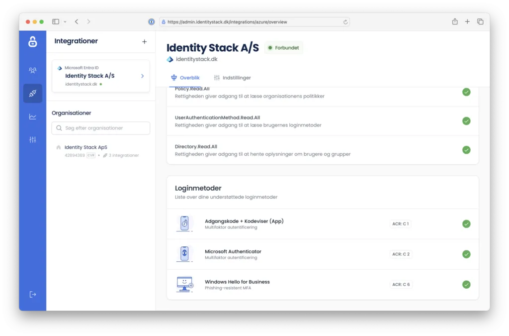
Task: Click the Phishing-resistent MFA label
Action: pyautogui.click(x=228, y=288)
